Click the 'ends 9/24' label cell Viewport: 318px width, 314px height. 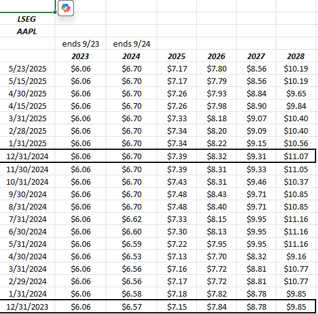point(132,44)
